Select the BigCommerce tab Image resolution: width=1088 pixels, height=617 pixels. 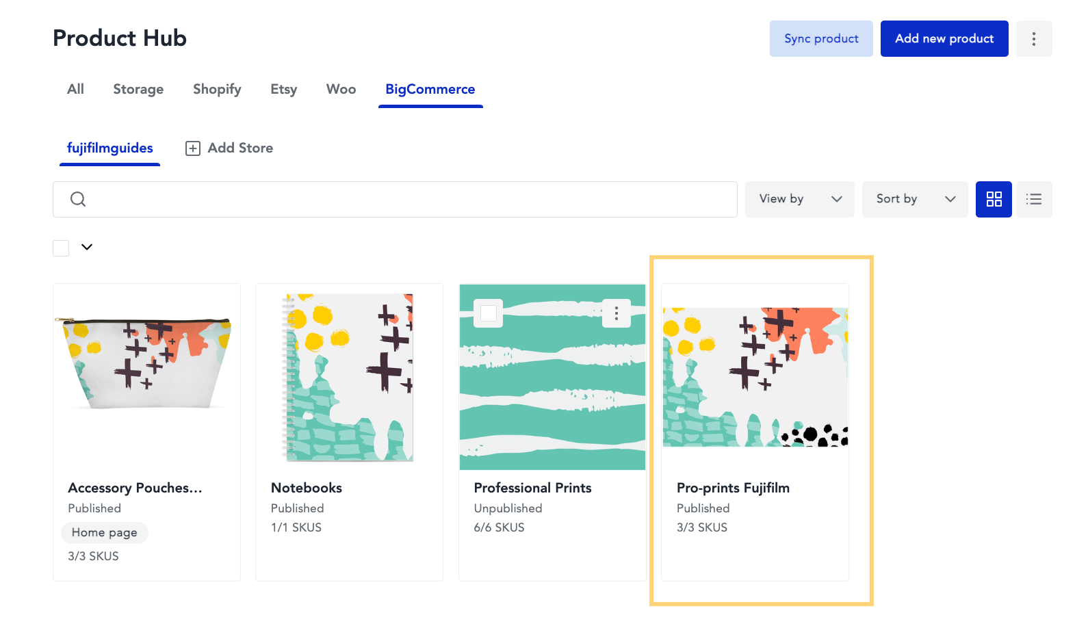pyautogui.click(x=430, y=89)
